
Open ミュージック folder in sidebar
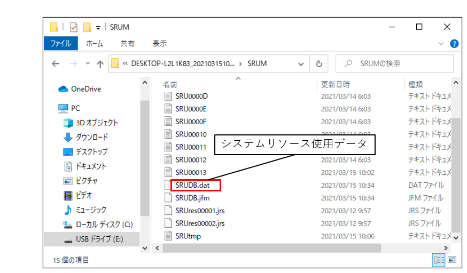click(85, 210)
